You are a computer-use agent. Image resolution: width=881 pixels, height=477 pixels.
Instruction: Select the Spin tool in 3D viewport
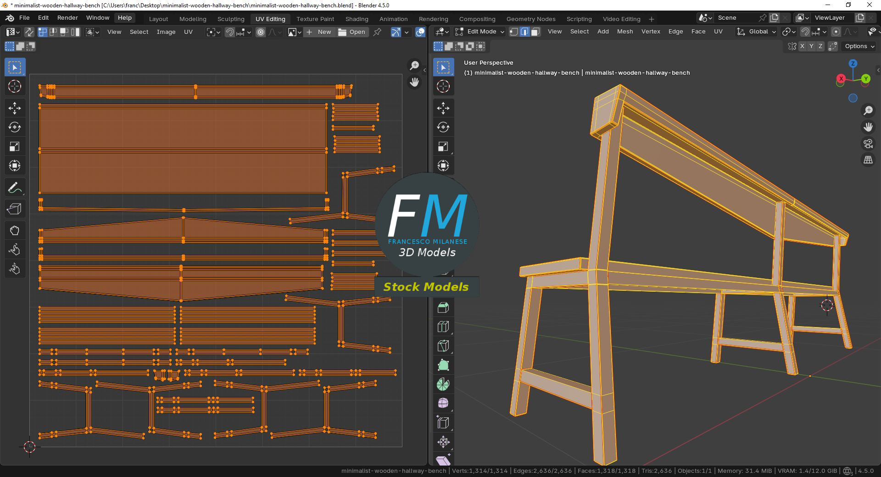pyautogui.click(x=443, y=384)
